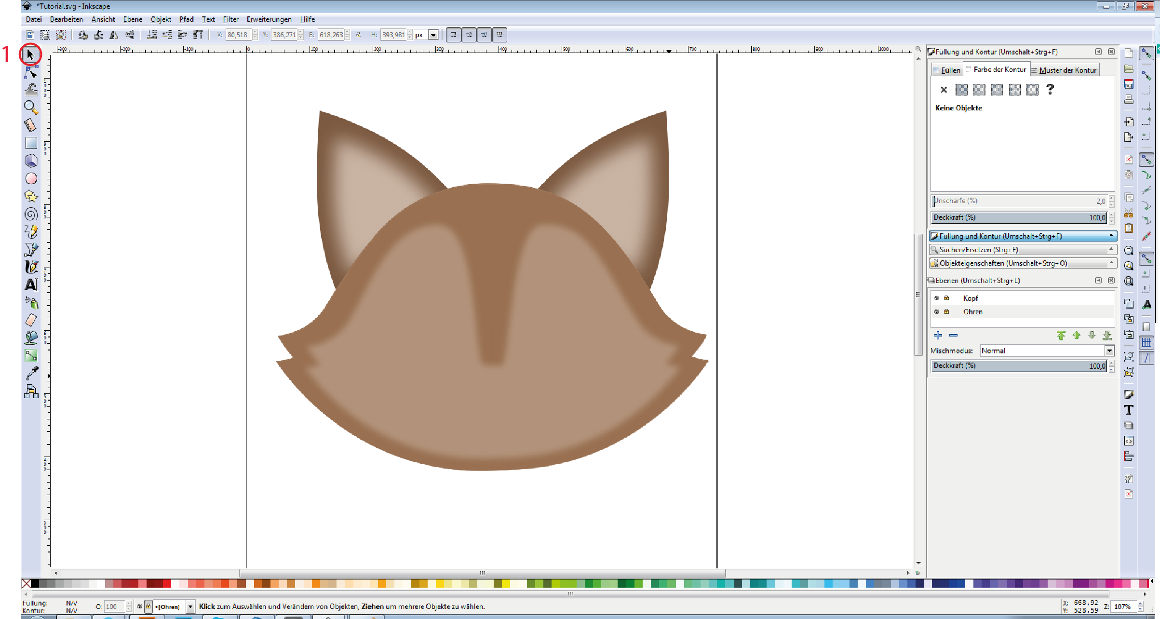Screen dimensions: 1160x619
Task: Click rotate 90° counter-clockwise icon
Action: click(83, 35)
